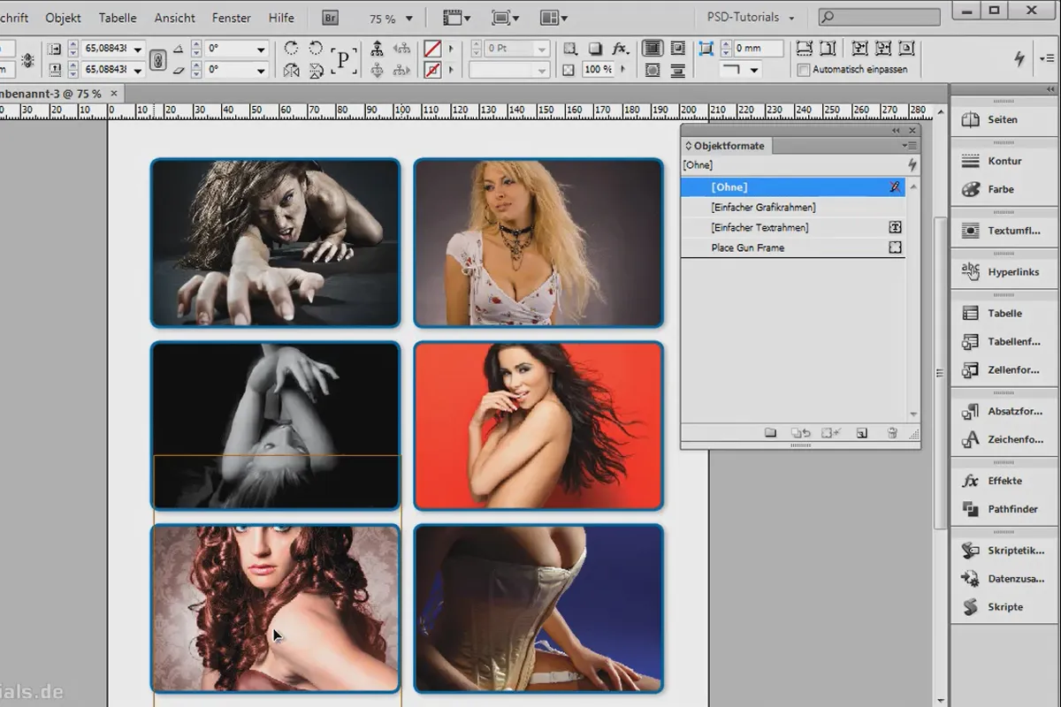Image resolution: width=1061 pixels, height=707 pixels.
Task: Apply the Place Gun Frame style
Action: pos(793,248)
